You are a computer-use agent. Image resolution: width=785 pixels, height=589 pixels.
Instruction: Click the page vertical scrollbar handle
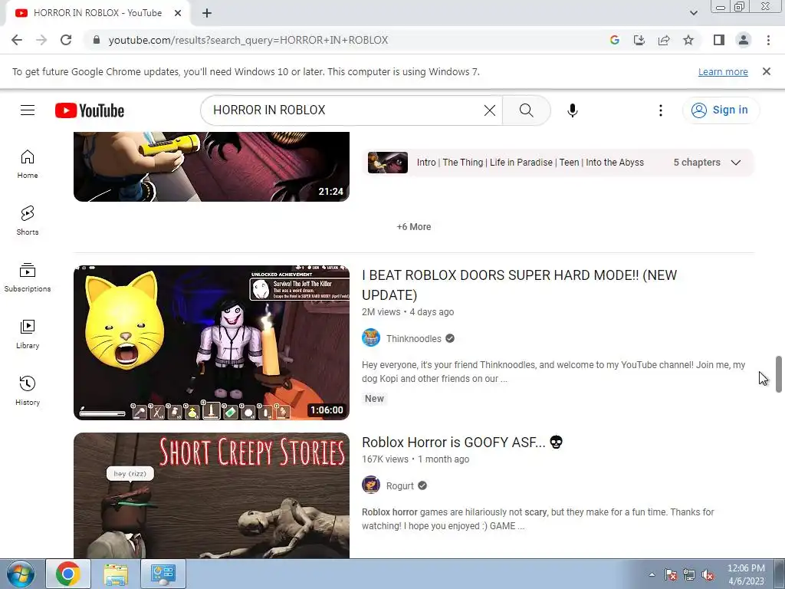point(779,374)
